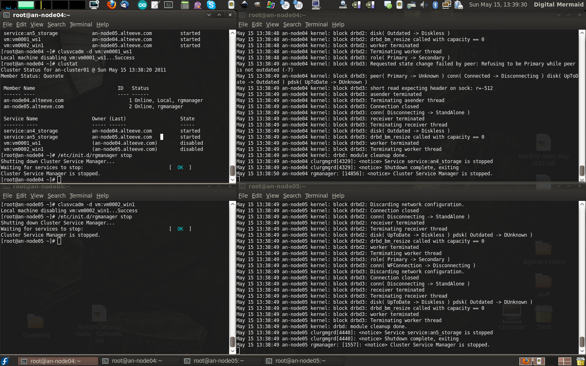Screen dimensions: 586x366
Task: Open the network connections tray icon
Action: tap(446, 5)
